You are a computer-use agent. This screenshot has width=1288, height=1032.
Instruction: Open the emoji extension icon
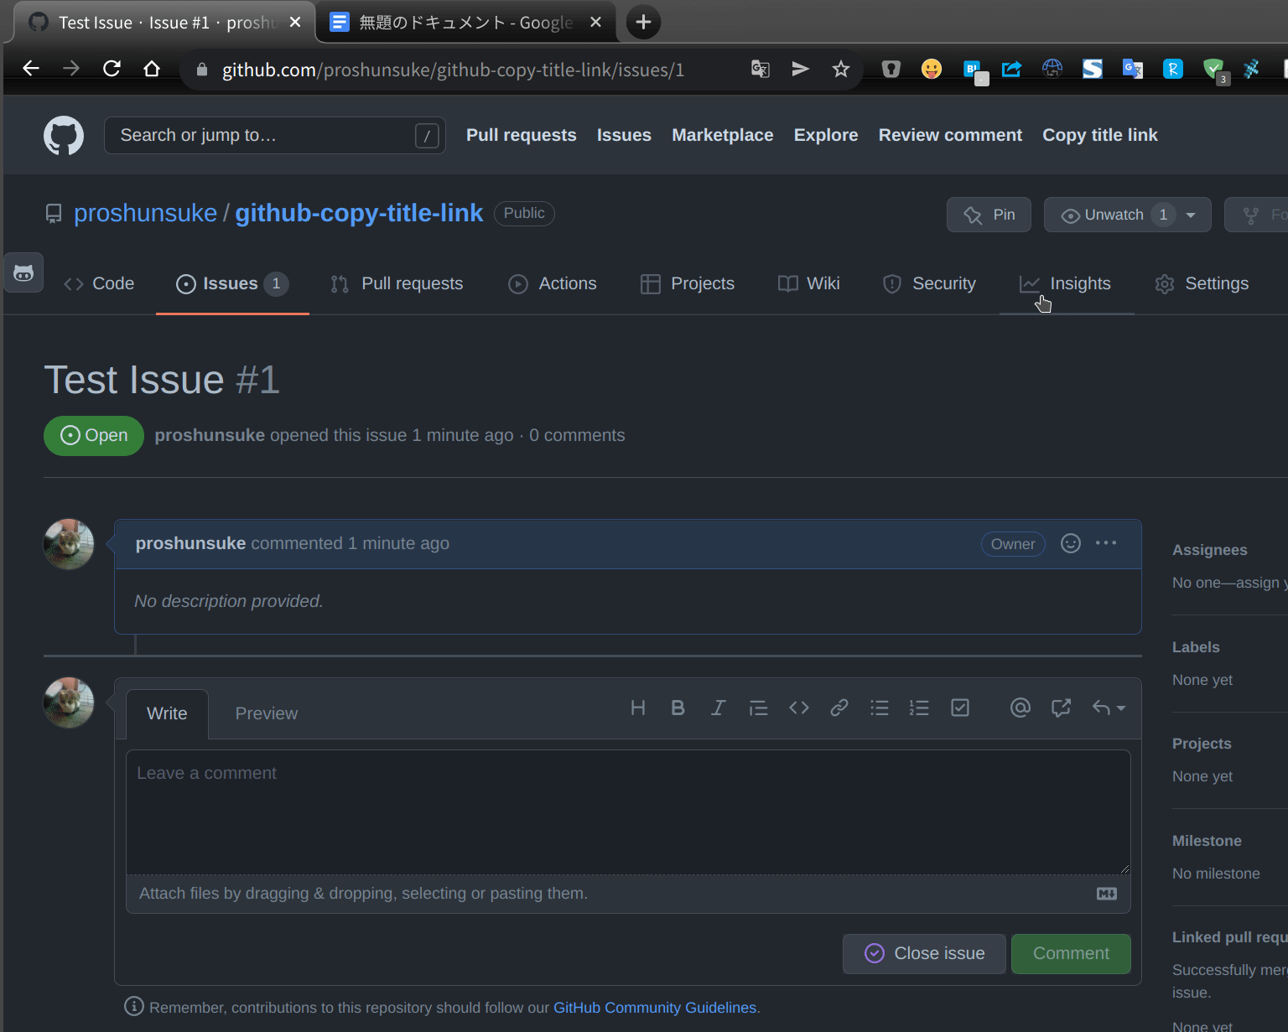[x=932, y=69]
